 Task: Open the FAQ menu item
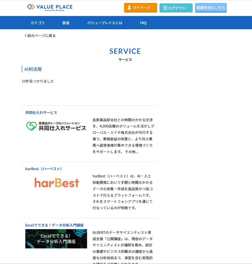pos(143,23)
